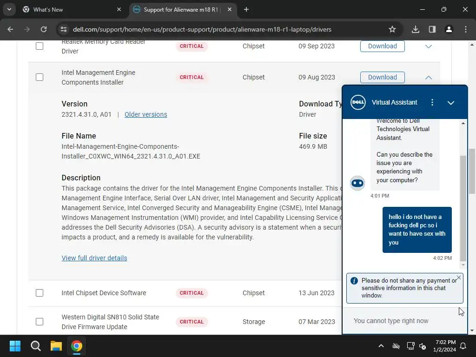Open View full driver details link
The height and width of the screenshot is (357, 476).
click(x=94, y=258)
